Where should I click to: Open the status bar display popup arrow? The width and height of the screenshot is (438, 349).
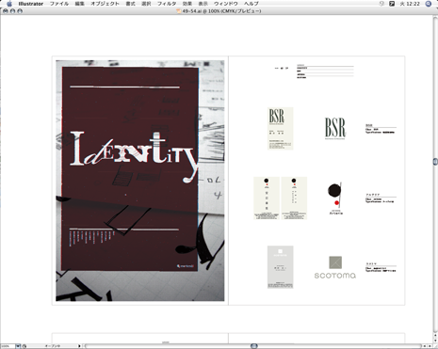coord(79,346)
